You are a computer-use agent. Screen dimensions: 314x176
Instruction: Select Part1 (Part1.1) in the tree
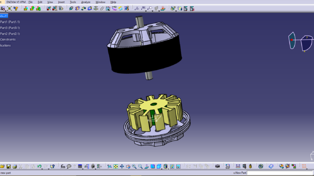click(x=10, y=22)
